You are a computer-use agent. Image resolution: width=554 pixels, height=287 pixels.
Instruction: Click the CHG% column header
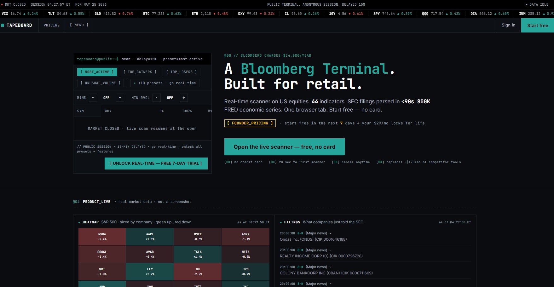click(x=187, y=111)
